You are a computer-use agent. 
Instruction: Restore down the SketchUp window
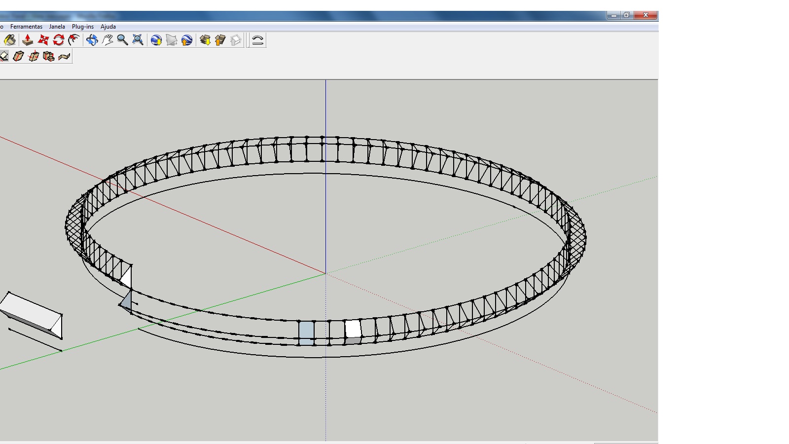(x=627, y=15)
